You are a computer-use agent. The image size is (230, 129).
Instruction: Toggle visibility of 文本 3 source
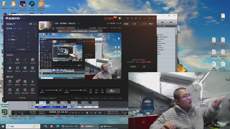28,43
